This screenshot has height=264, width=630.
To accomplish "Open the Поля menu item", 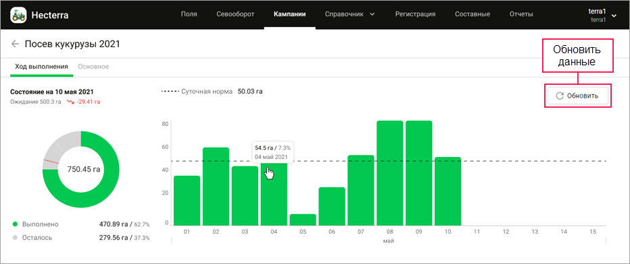I will (x=189, y=14).
